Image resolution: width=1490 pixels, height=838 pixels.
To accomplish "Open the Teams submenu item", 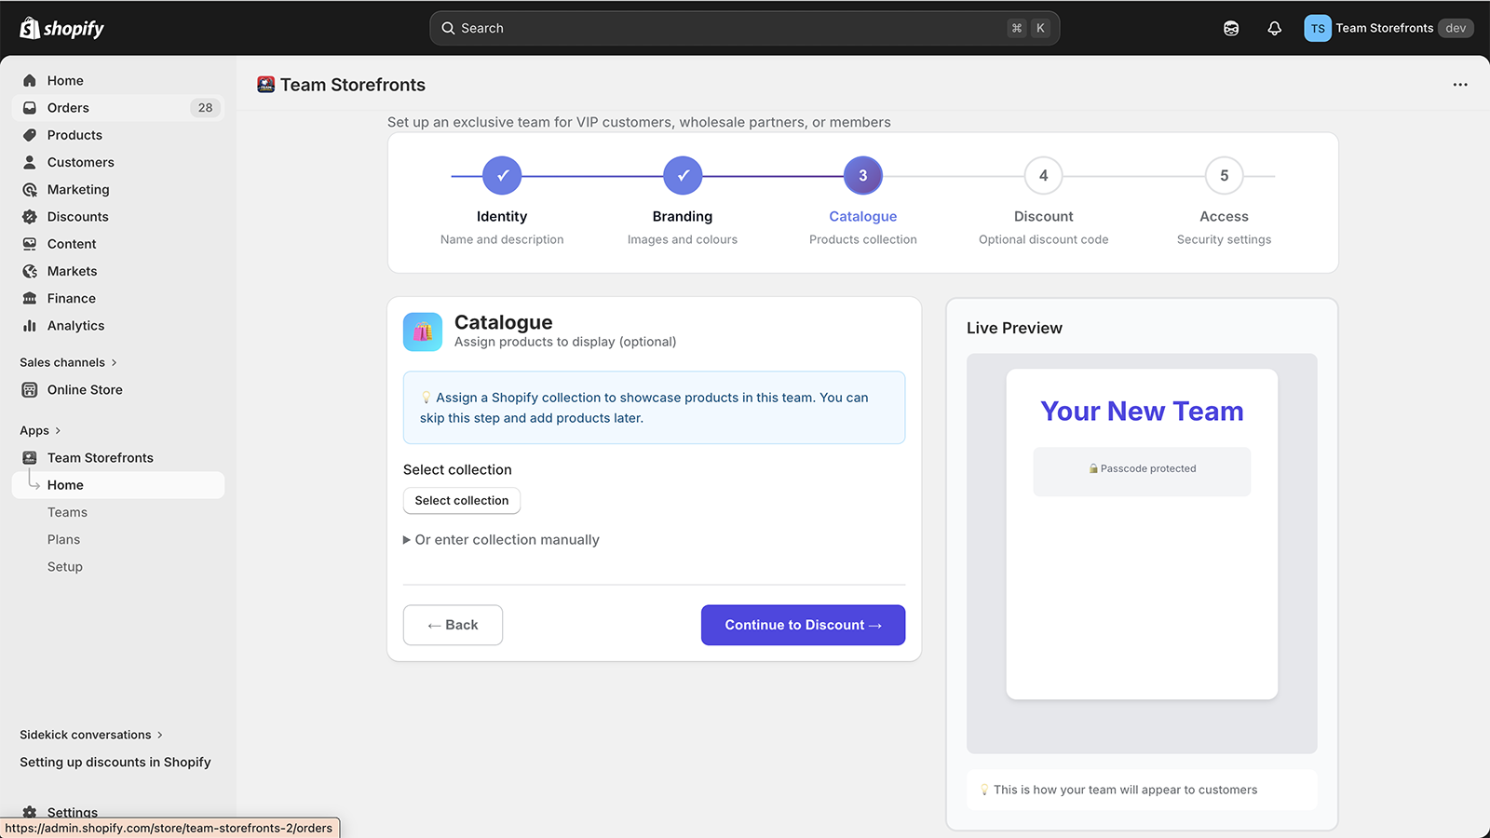I will [x=67, y=512].
